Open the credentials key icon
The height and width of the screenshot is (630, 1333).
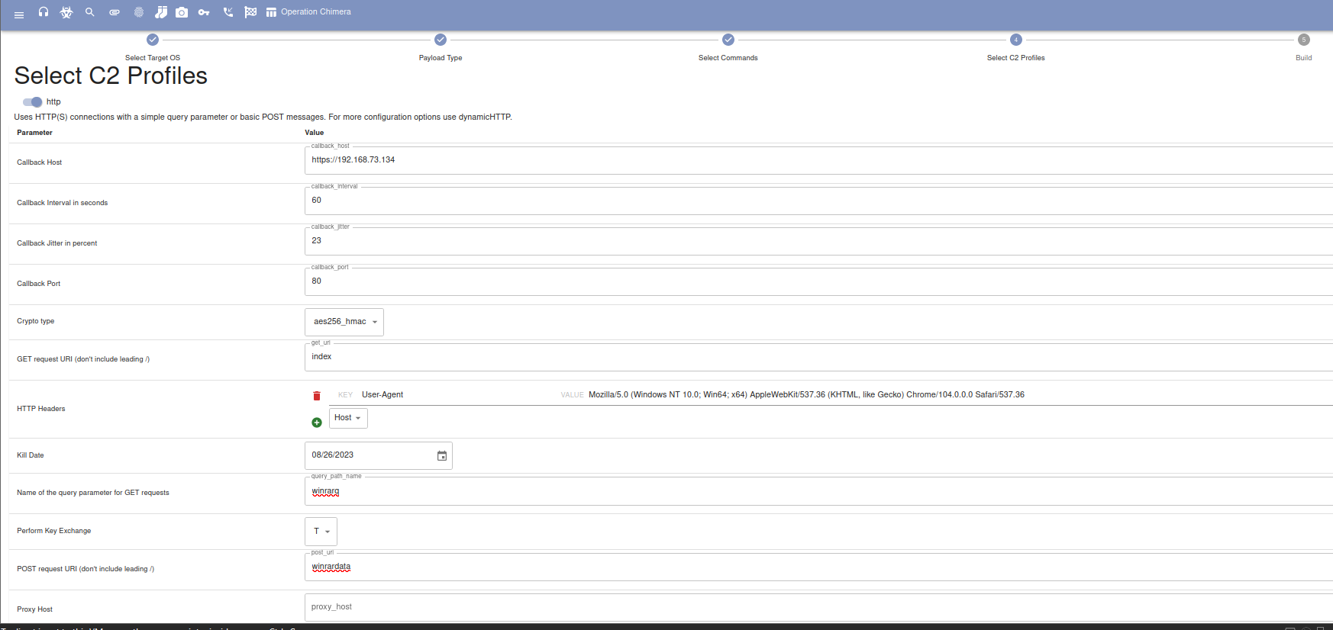tap(204, 12)
